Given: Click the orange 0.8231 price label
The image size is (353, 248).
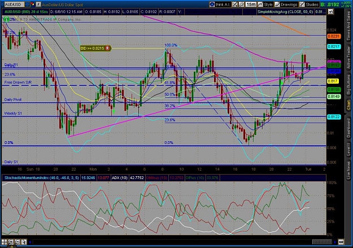Looking at the screenshot, I should (334, 36).
